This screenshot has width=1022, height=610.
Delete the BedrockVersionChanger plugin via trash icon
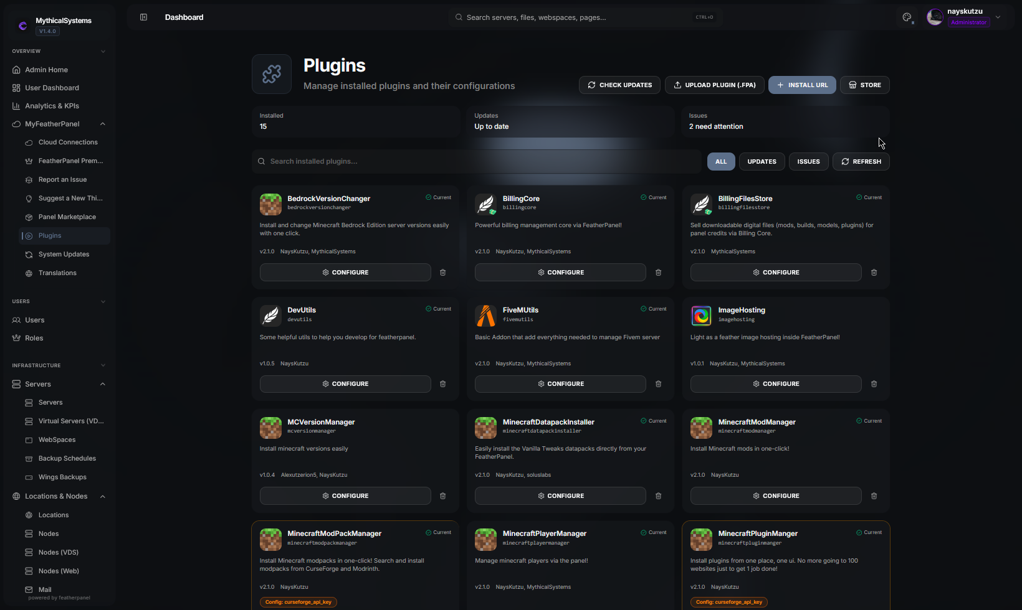pos(443,273)
